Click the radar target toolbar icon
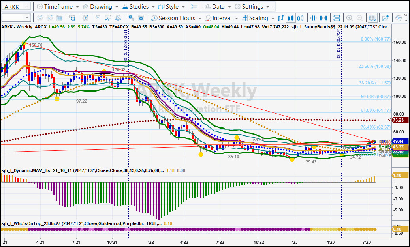This screenshot has width=410, height=247. coord(85,18)
